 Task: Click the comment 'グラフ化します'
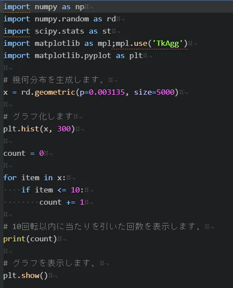(x=43, y=117)
